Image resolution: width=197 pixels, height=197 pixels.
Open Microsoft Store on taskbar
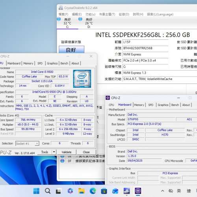104,191
